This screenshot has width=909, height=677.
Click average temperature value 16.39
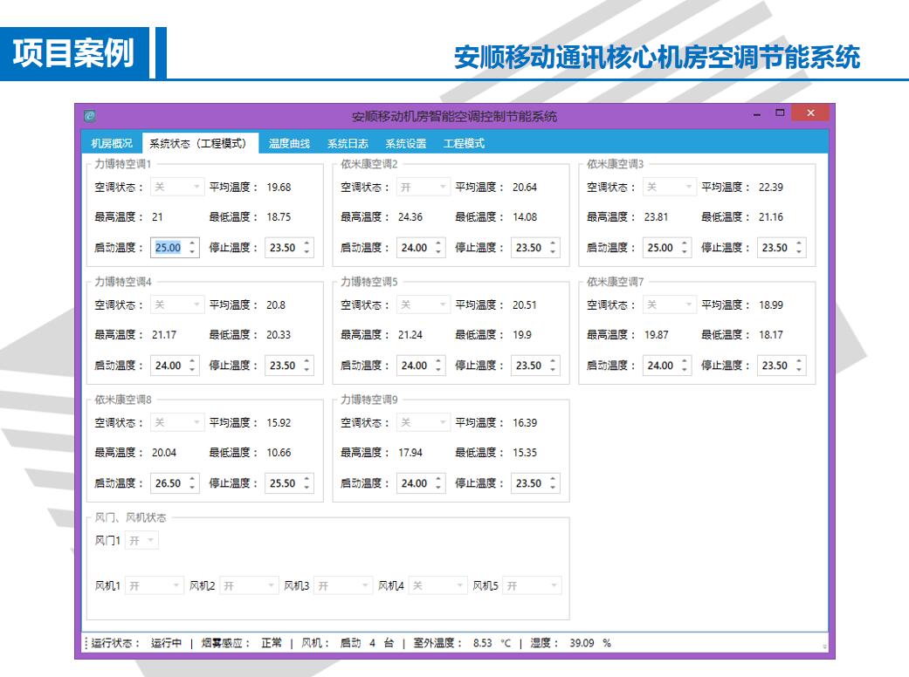525,423
